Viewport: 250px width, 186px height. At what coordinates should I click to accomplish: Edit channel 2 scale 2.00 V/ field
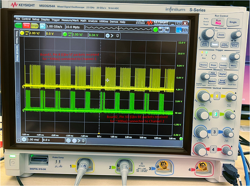coord(80,34)
